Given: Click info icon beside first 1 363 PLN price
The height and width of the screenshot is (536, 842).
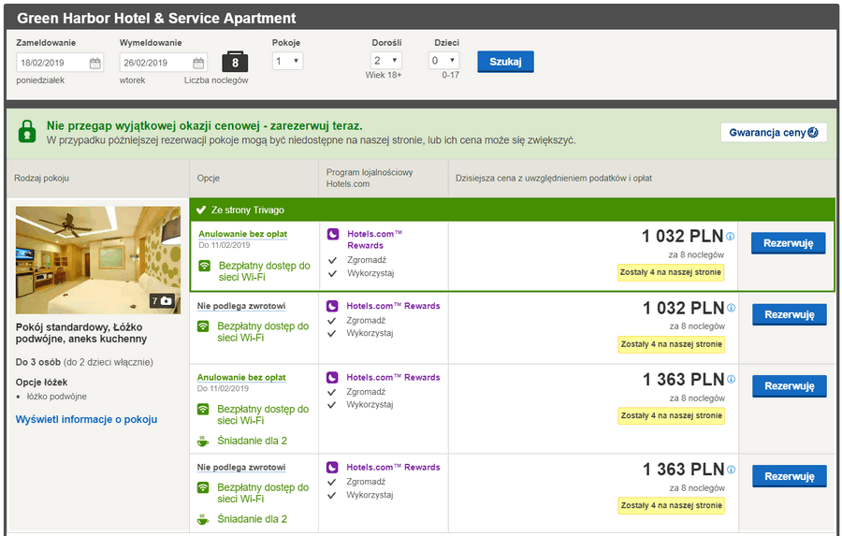Looking at the screenshot, I should pos(731,379).
